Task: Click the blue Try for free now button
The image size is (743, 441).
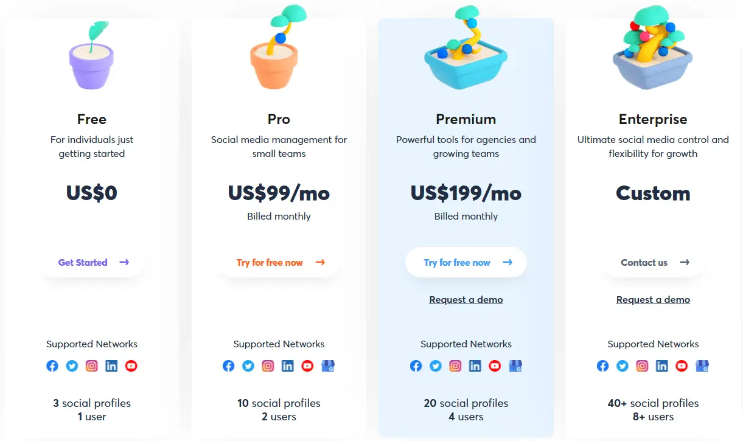Action: click(x=466, y=263)
